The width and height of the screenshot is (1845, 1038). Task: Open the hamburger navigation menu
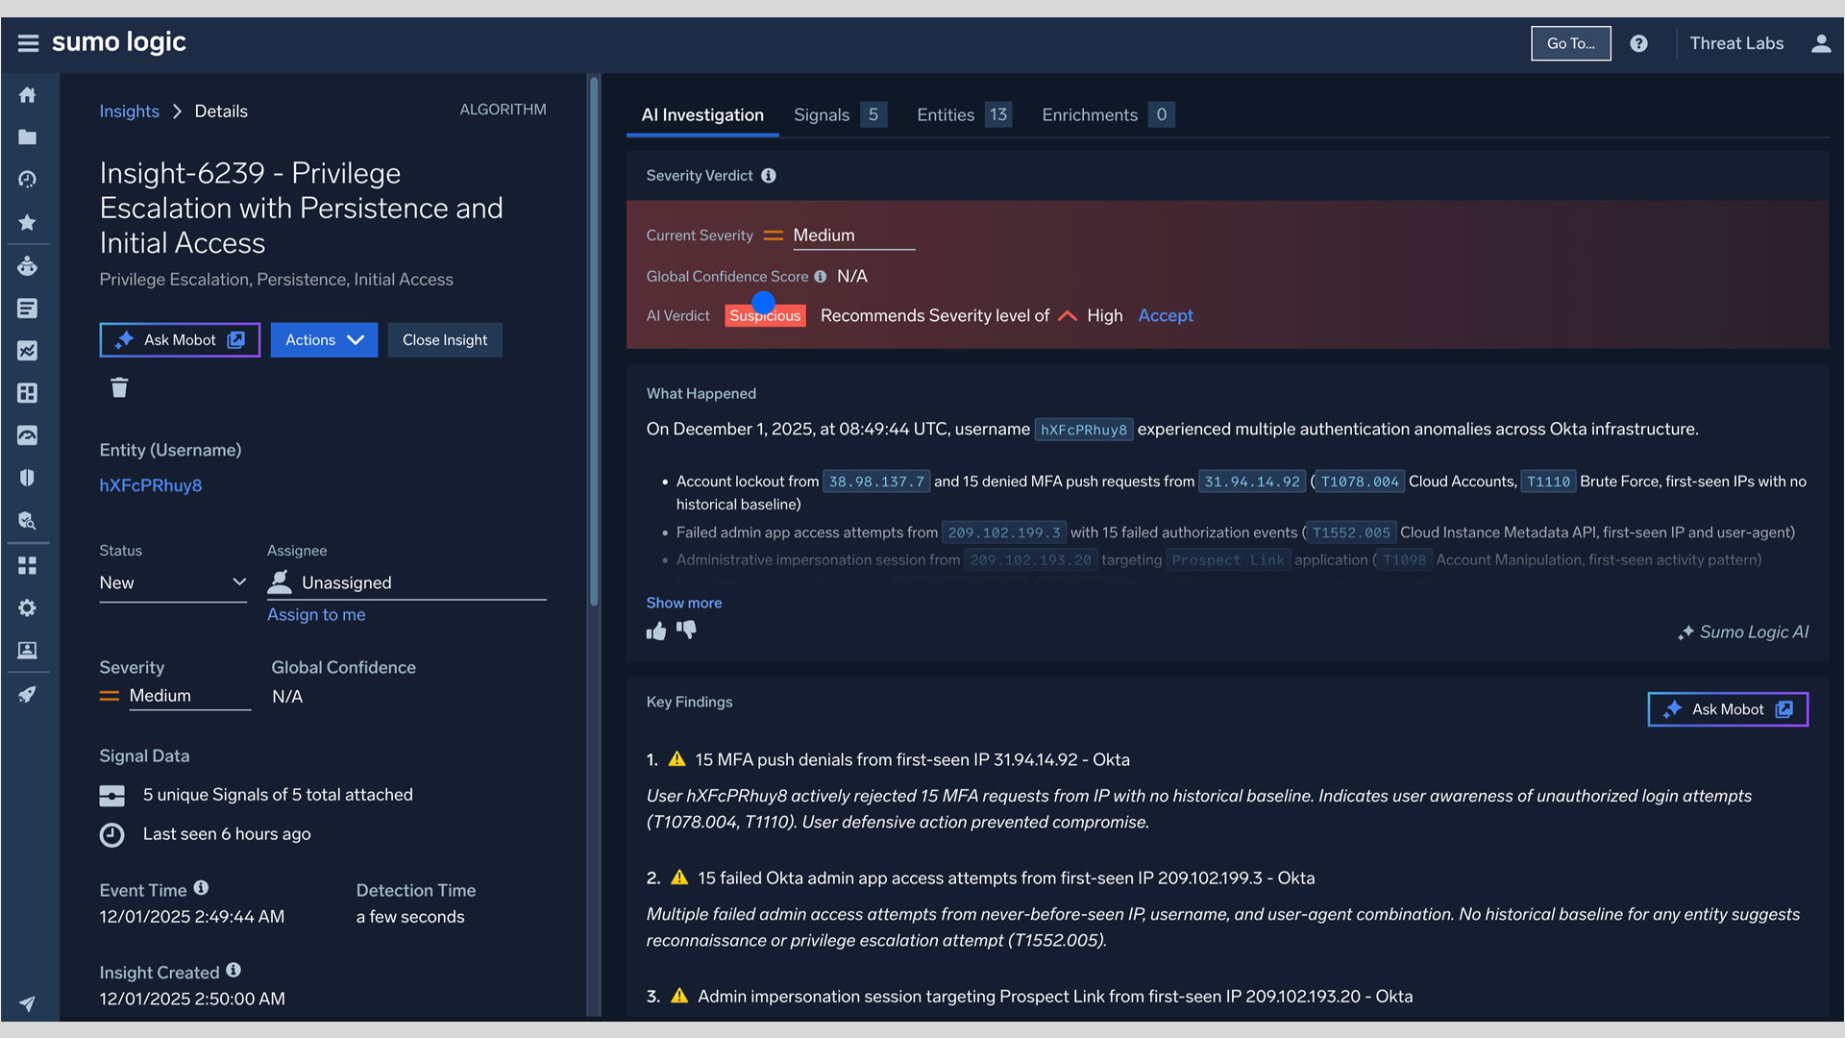point(28,43)
